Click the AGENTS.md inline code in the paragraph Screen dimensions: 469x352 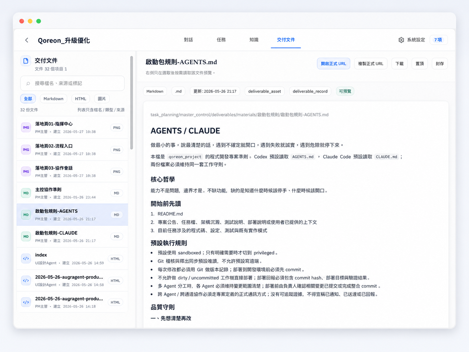[303, 157]
